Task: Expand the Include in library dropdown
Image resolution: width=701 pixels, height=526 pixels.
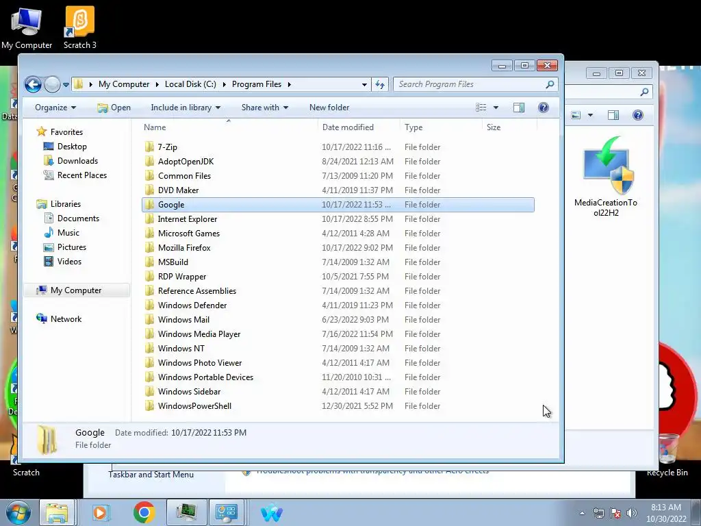Action: (186, 108)
